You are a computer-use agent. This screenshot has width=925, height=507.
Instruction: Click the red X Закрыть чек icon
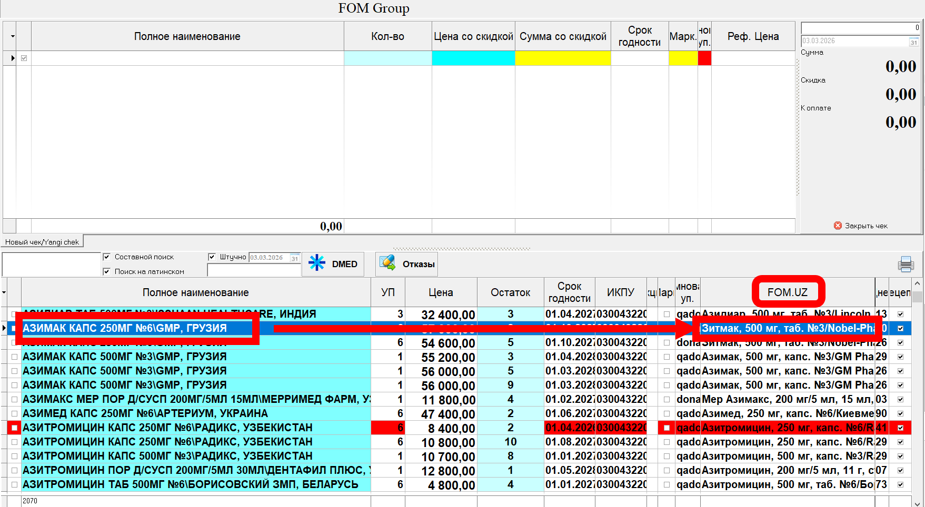click(x=838, y=226)
